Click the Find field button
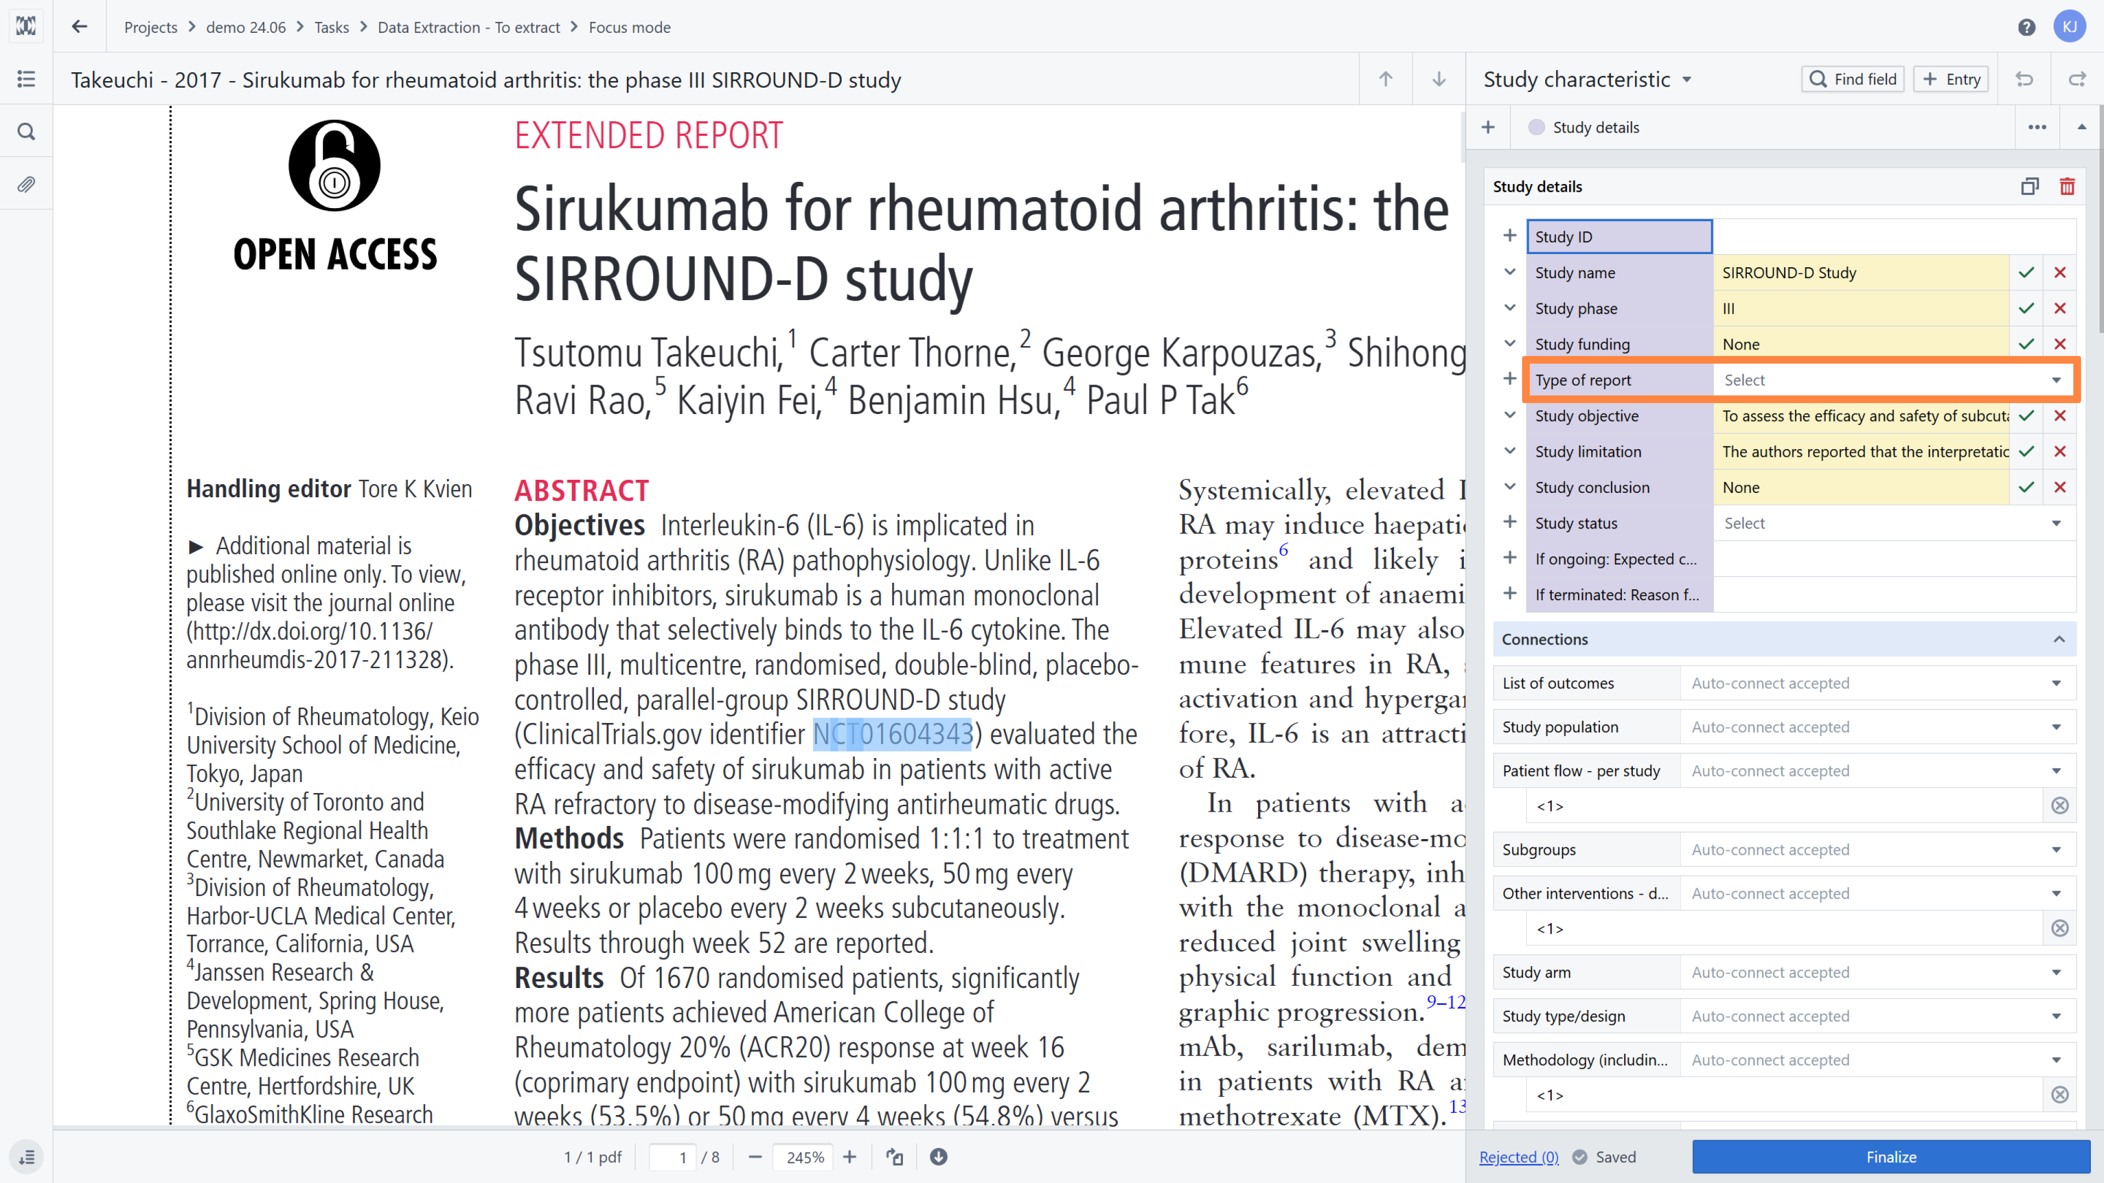This screenshot has height=1183, width=2104. pos(1853,79)
